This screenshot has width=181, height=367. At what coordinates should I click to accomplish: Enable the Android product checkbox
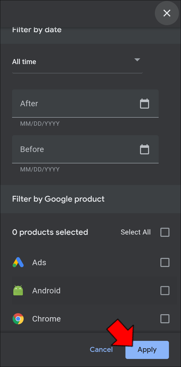(165, 291)
